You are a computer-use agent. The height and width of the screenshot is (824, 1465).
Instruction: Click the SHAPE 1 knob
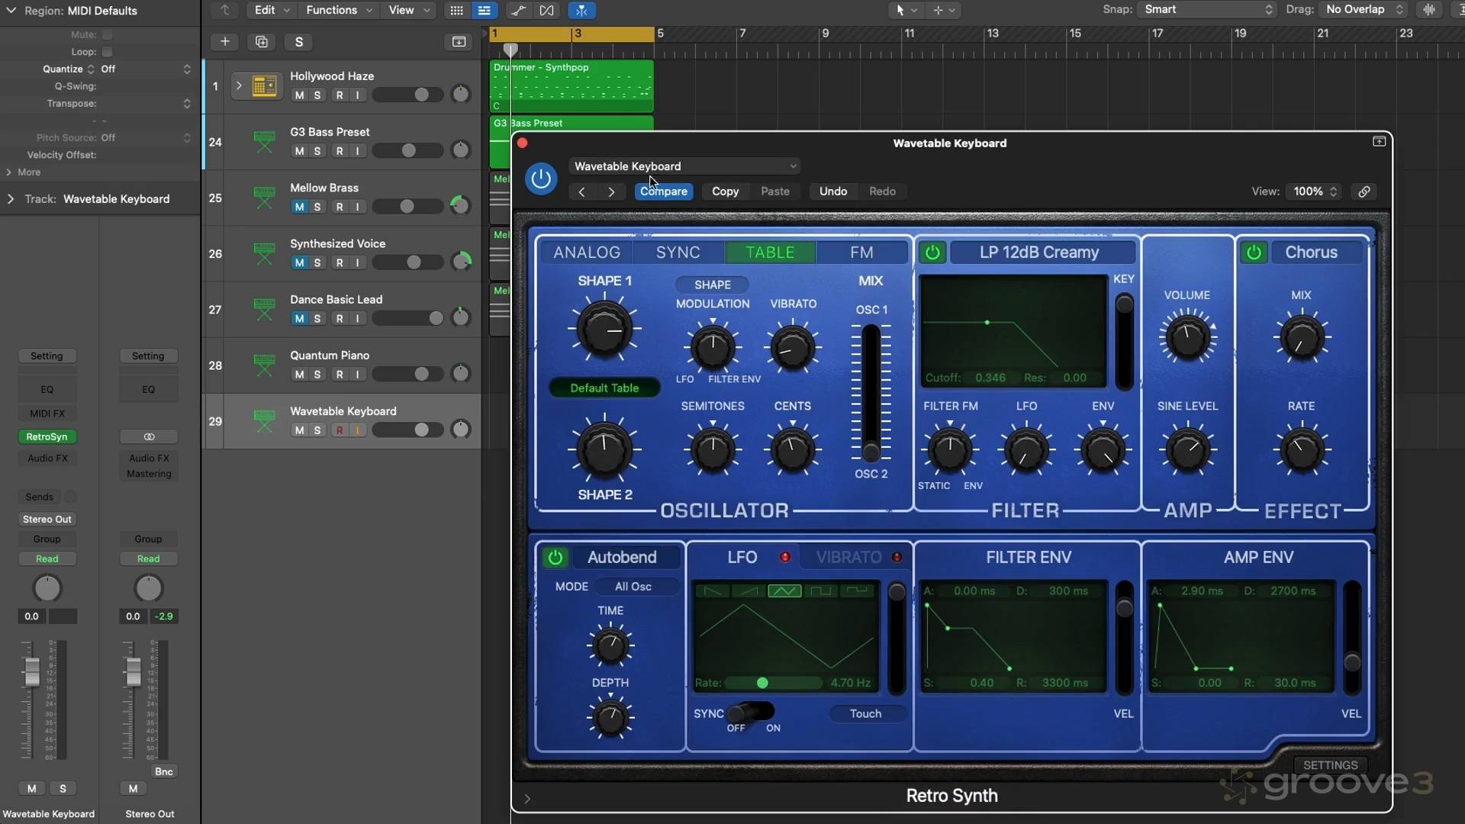(x=604, y=330)
